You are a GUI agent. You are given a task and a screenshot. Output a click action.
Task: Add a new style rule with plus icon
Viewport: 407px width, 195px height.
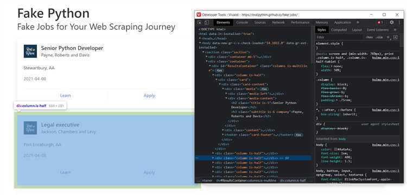[388, 37]
